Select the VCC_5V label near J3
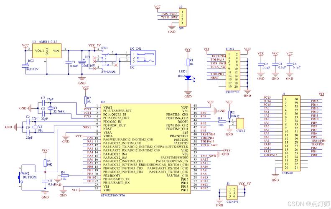 [x=244, y=184]
